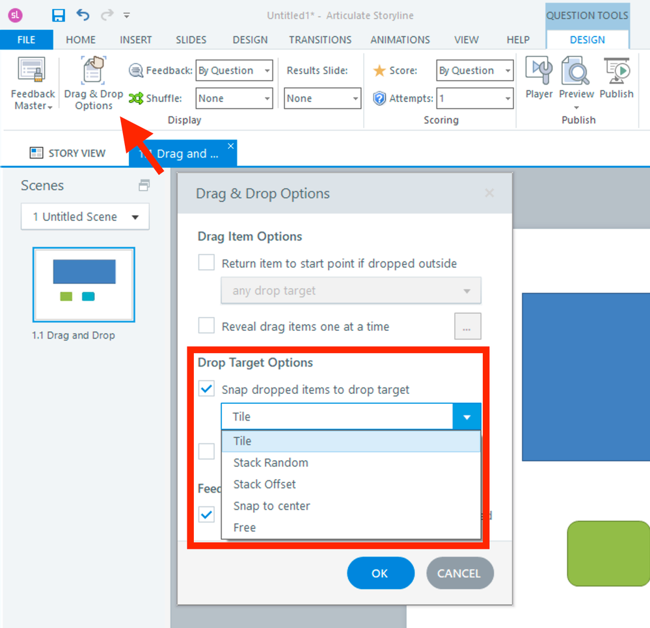Click the Shuffle arrows icon
Image resolution: width=650 pixels, height=628 pixels.
tap(135, 98)
